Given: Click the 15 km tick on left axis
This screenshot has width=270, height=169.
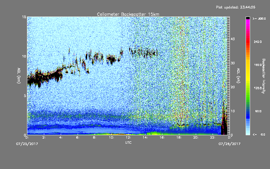Looking at the screenshot, I should click(24, 17).
